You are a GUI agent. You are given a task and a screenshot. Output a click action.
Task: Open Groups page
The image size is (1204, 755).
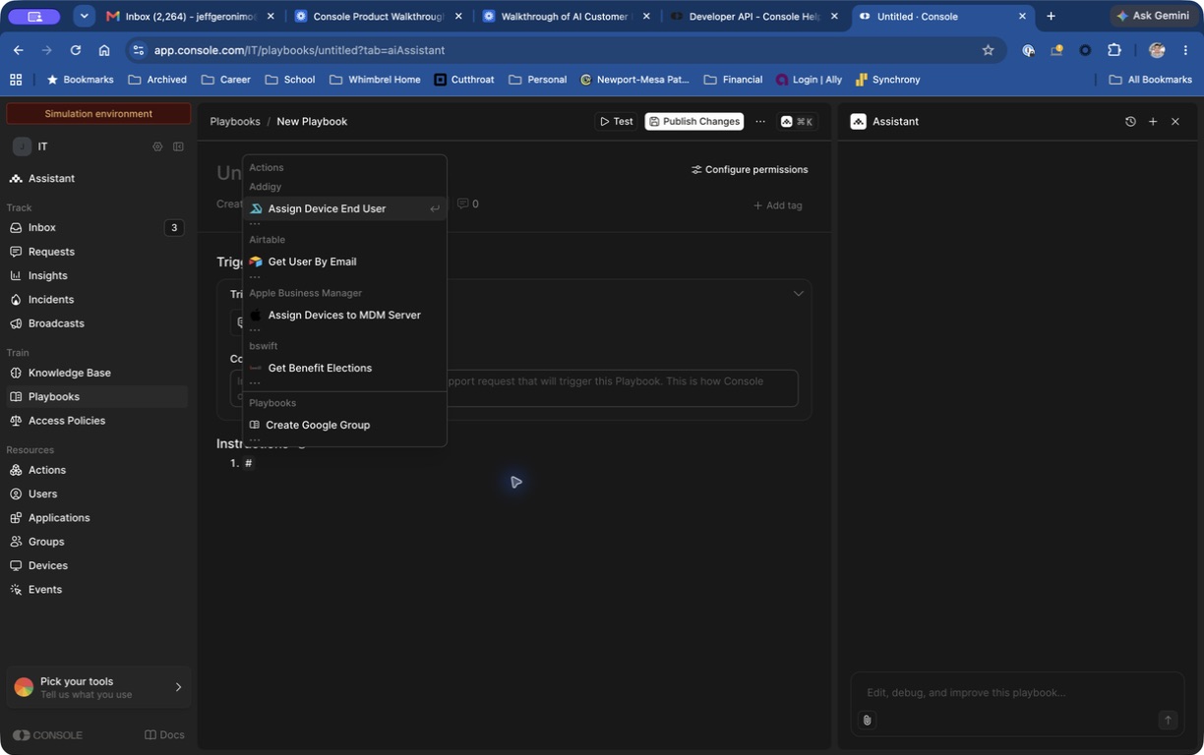point(96,542)
